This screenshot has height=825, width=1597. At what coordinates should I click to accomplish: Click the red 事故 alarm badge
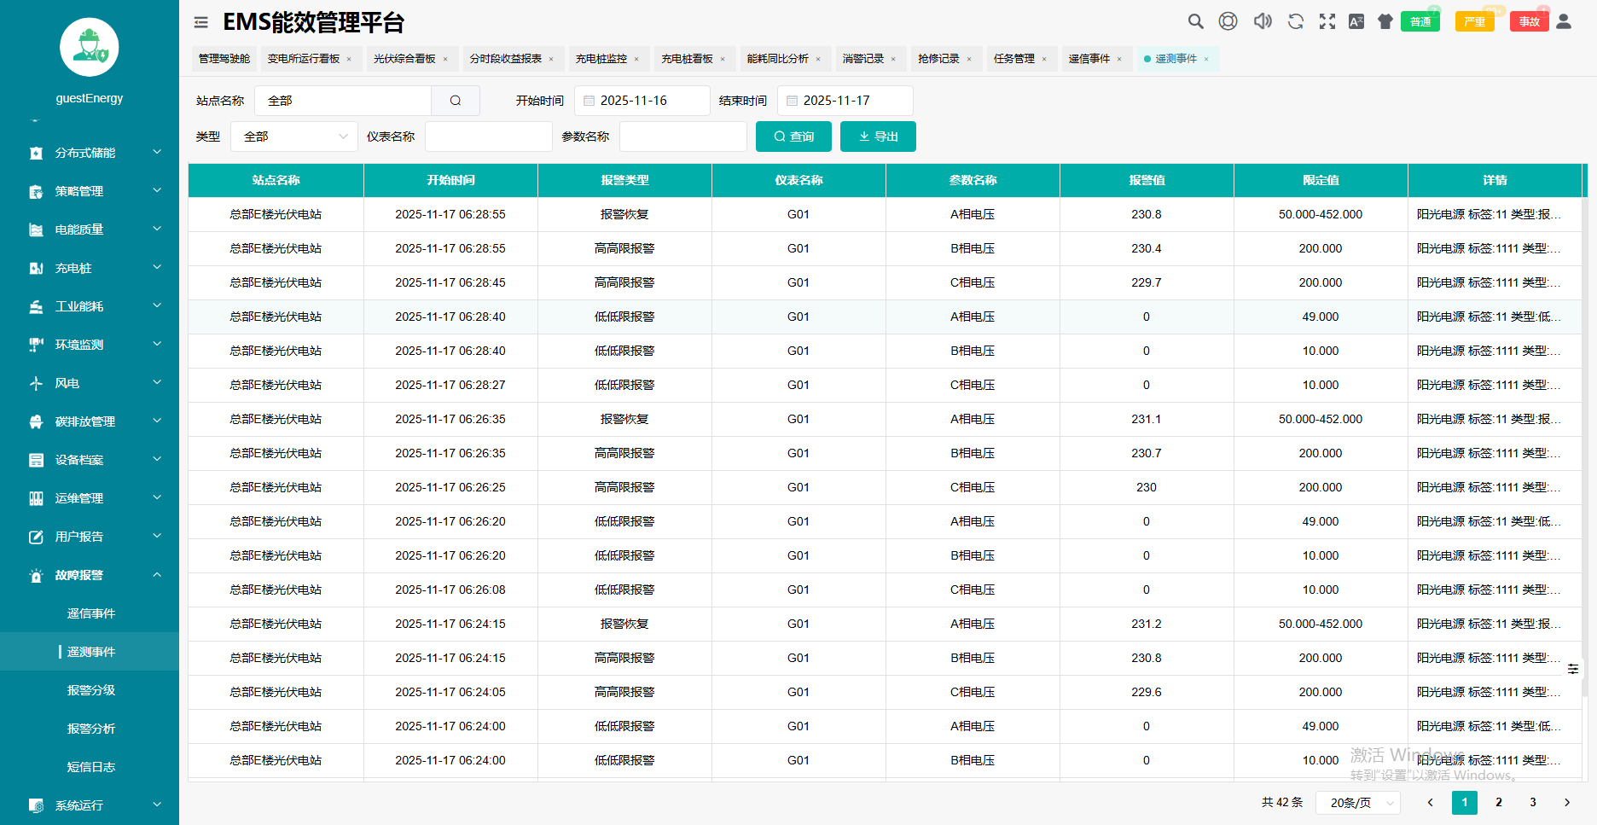pyautogui.click(x=1529, y=22)
